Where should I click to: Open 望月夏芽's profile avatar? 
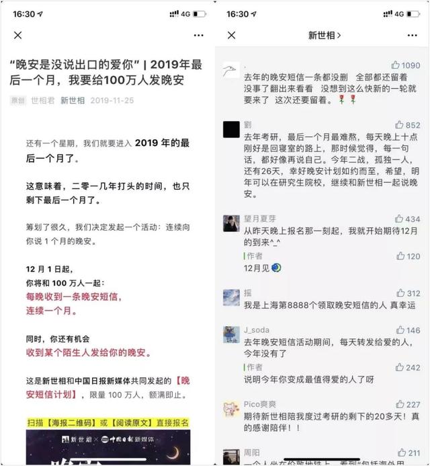click(x=231, y=223)
